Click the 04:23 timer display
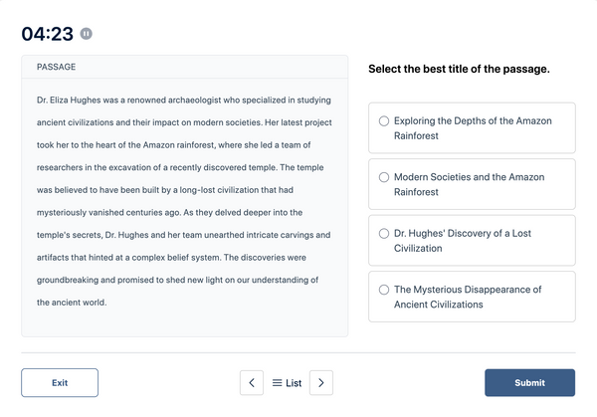 coord(47,34)
